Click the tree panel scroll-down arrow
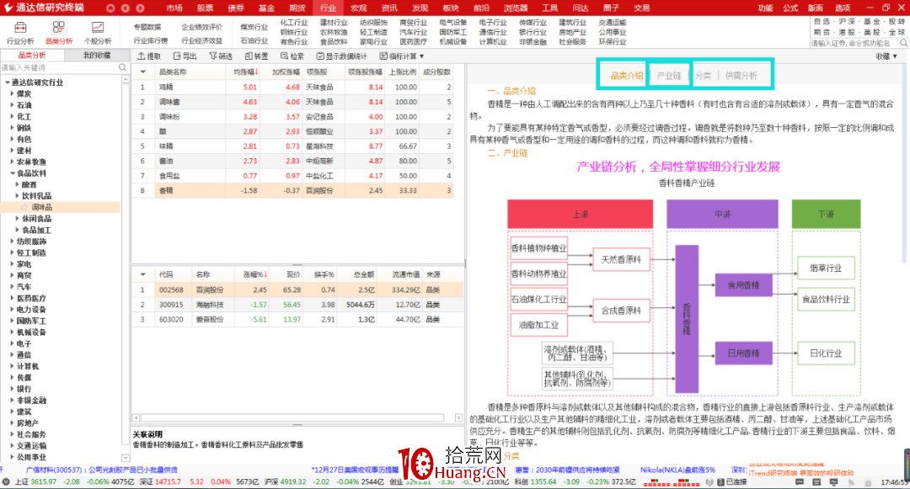The image size is (910, 489). (126, 458)
